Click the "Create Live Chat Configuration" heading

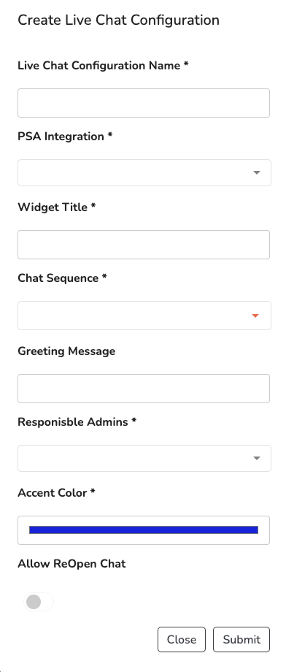tap(119, 20)
